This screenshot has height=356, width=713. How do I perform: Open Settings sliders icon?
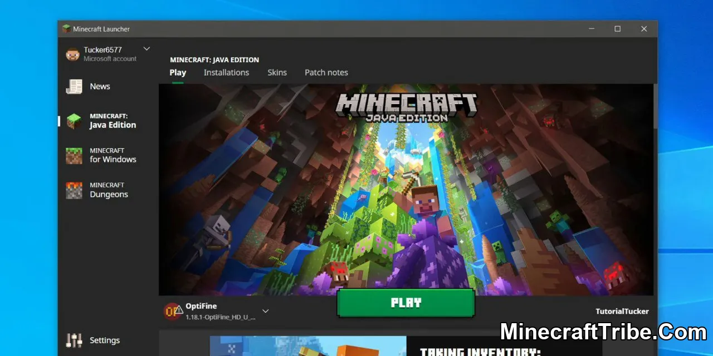[x=74, y=340]
